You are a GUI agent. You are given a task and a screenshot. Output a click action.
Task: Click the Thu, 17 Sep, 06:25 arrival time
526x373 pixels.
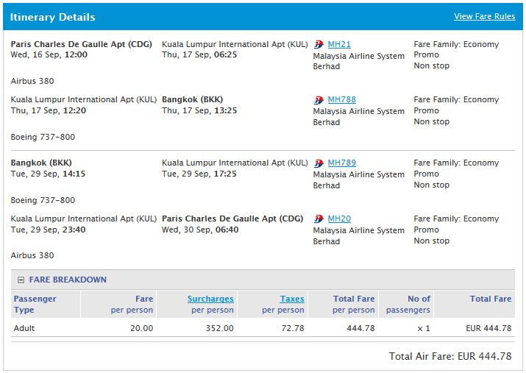click(199, 54)
